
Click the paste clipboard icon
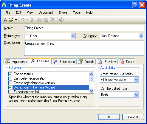(x=46, y=20)
